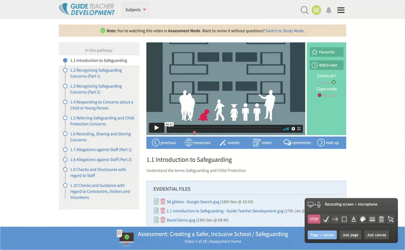Open 1.9 Checks and Disclosures lesson
The image size is (405, 250).
point(98,172)
